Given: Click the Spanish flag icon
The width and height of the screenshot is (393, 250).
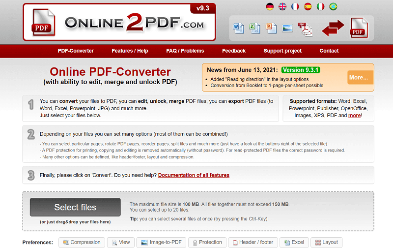Looking at the screenshot, I should point(308,6).
